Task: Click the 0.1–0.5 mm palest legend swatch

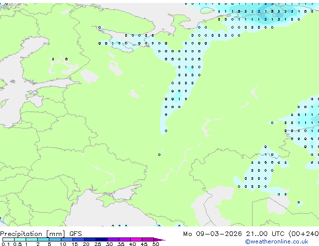Action: [x=9, y=239]
